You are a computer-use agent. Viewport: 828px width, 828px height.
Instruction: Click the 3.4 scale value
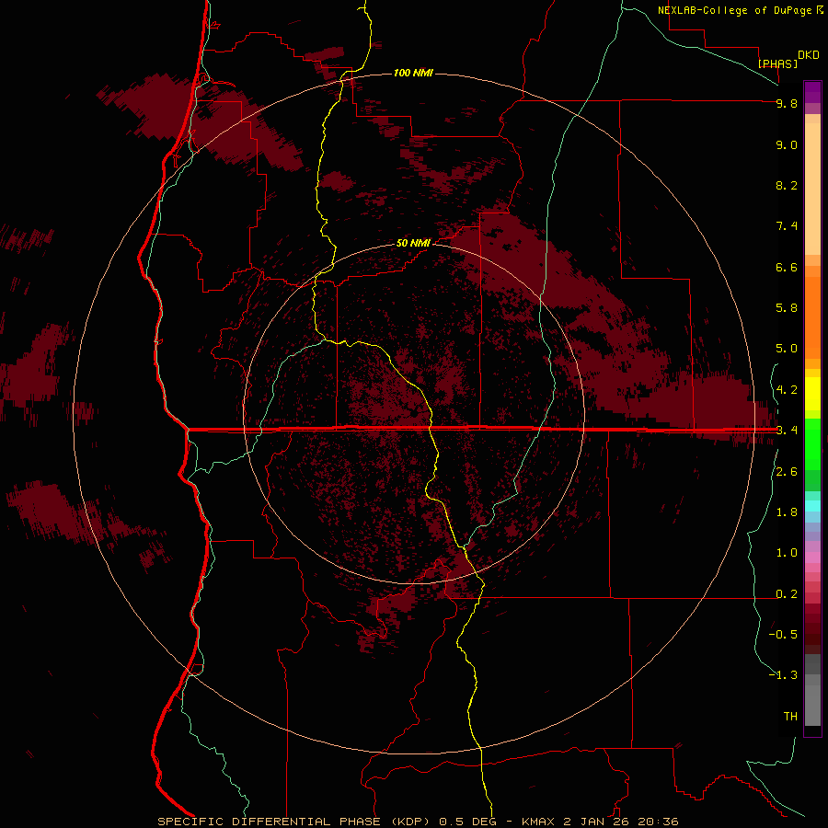pyautogui.click(x=787, y=431)
